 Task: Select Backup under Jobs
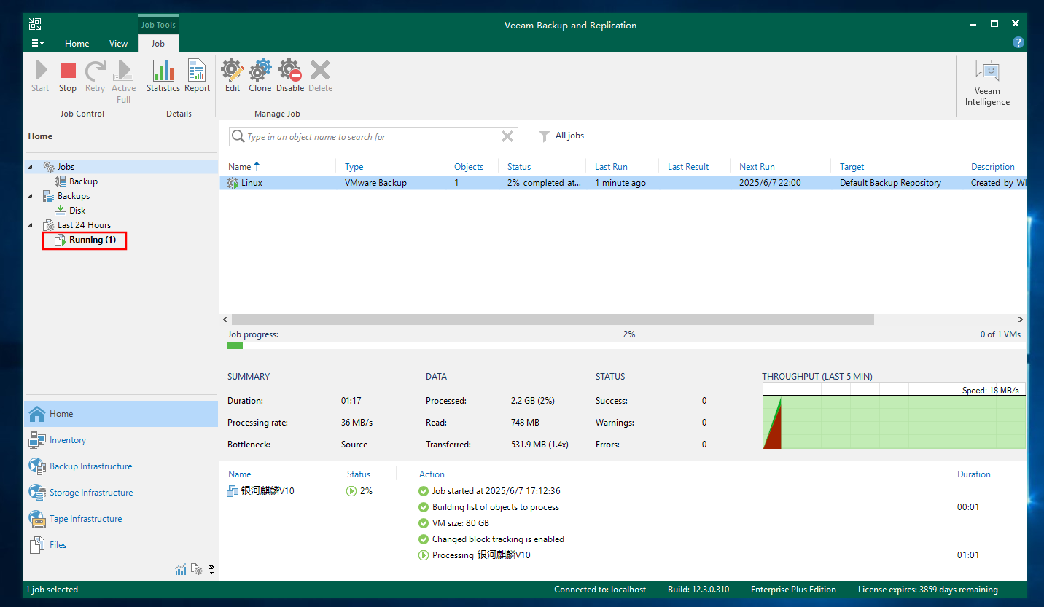point(83,181)
